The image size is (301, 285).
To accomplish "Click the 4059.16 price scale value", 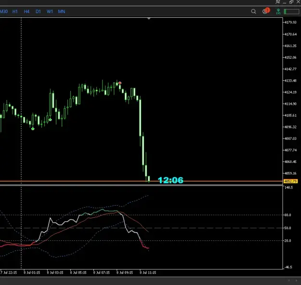I will point(290,173).
